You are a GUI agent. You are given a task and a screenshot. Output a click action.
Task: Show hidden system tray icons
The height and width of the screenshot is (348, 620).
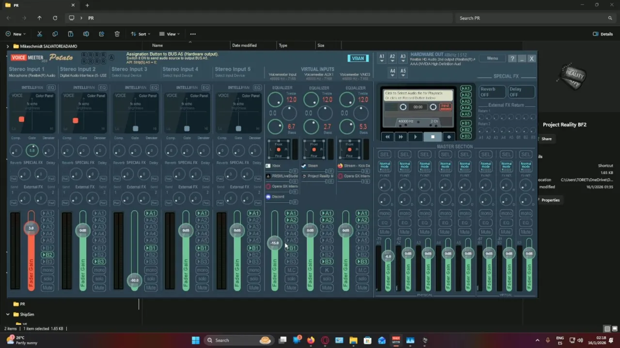[538, 340]
